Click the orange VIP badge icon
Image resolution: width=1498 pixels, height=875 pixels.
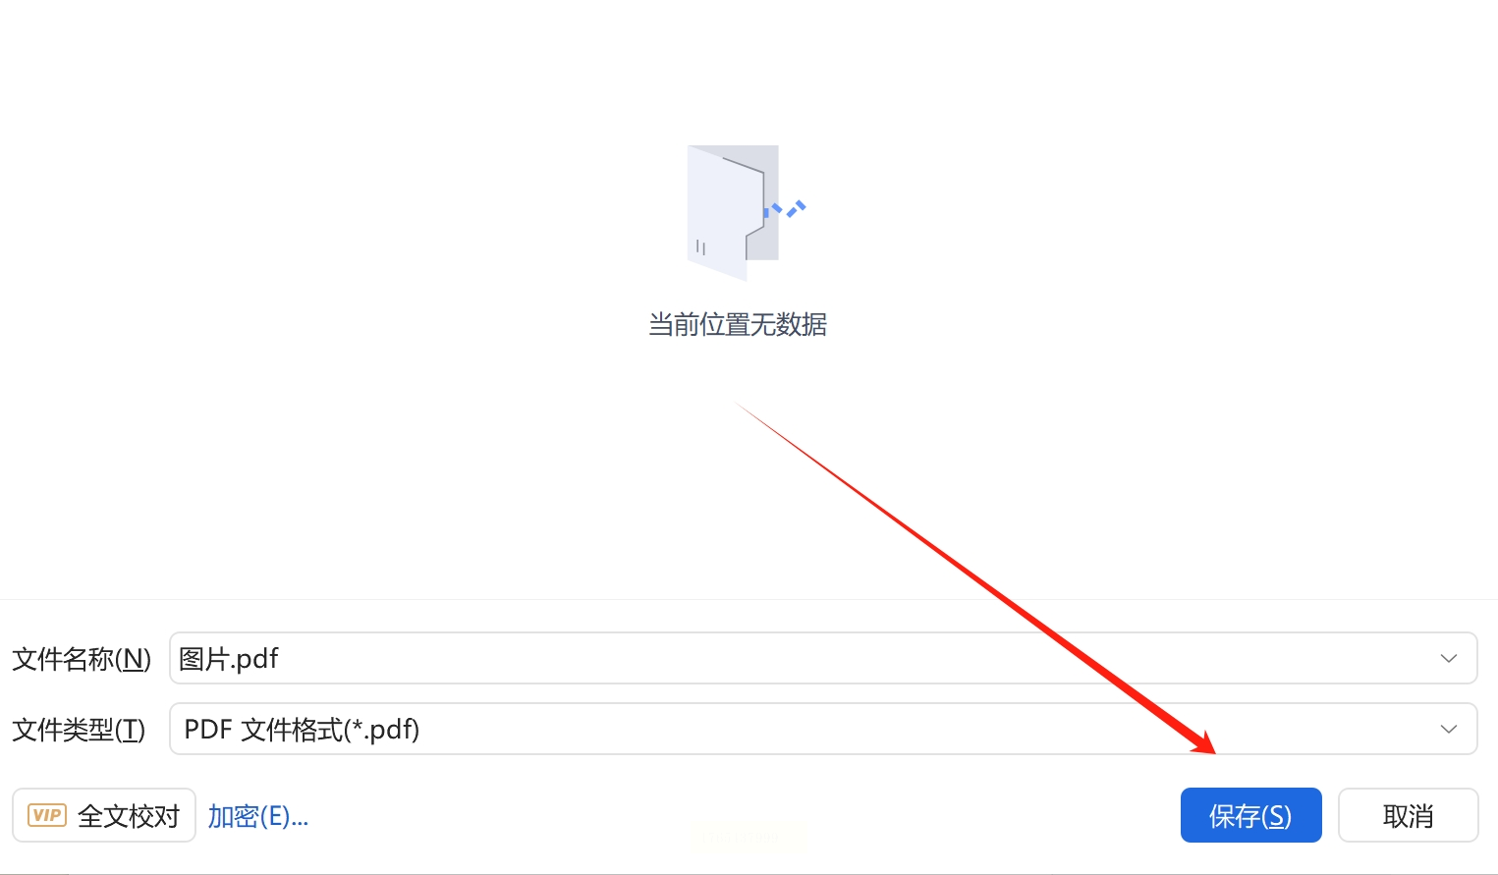coord(47,815)
